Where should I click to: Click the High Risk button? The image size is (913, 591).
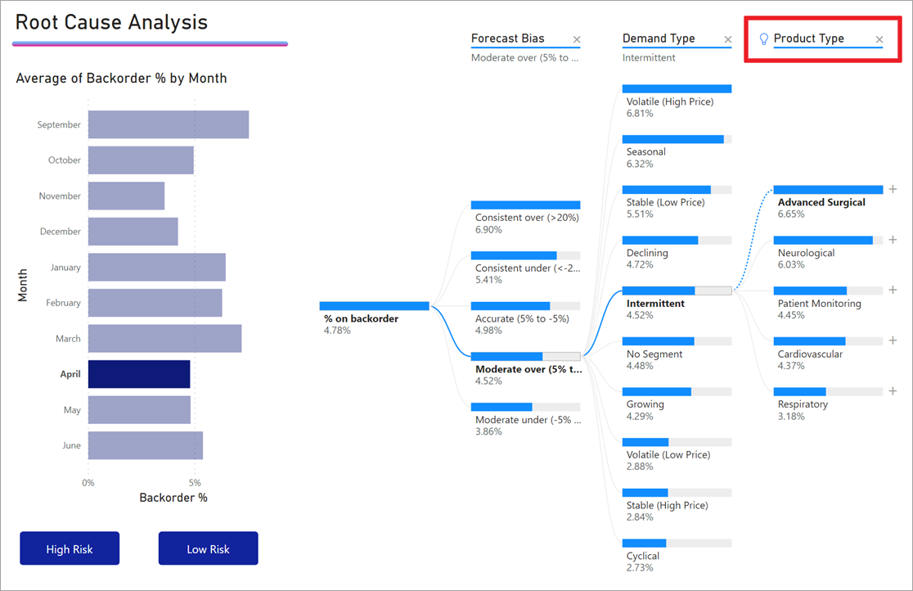(x=70, y=548)
